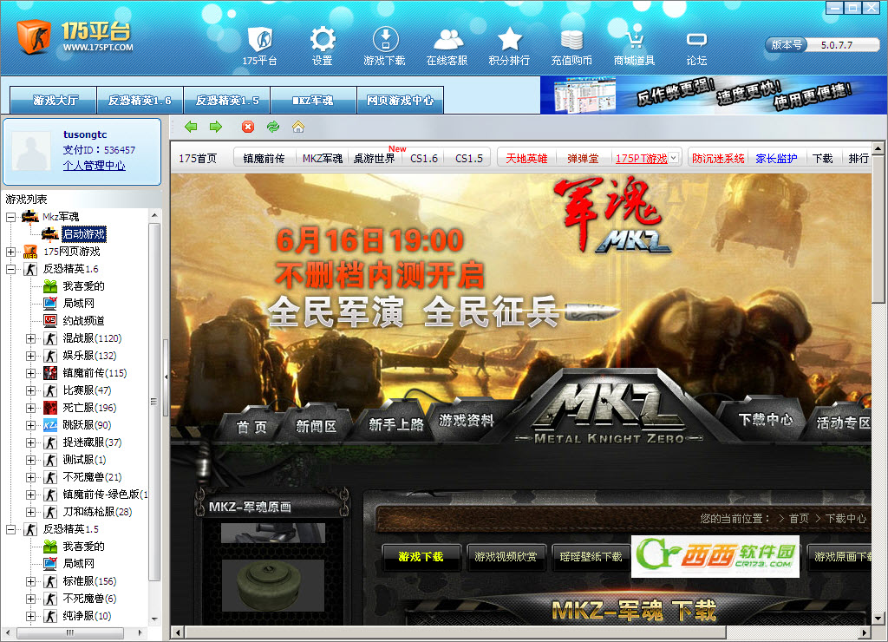Stop loading with the red X icon
Image resolution: width=888 pixels, height=642 pixels.
tap(247, 127)
